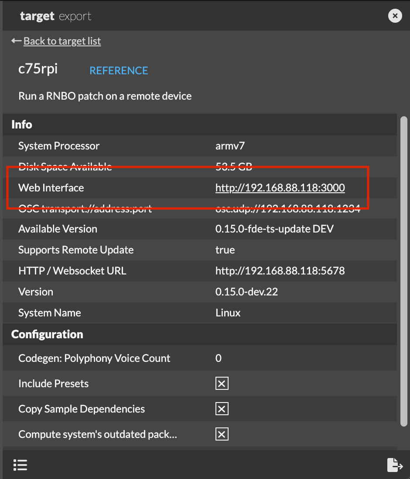The image size is (410, 479).
Task: Click the Supports Remote Update row
Action: (76, 250)
